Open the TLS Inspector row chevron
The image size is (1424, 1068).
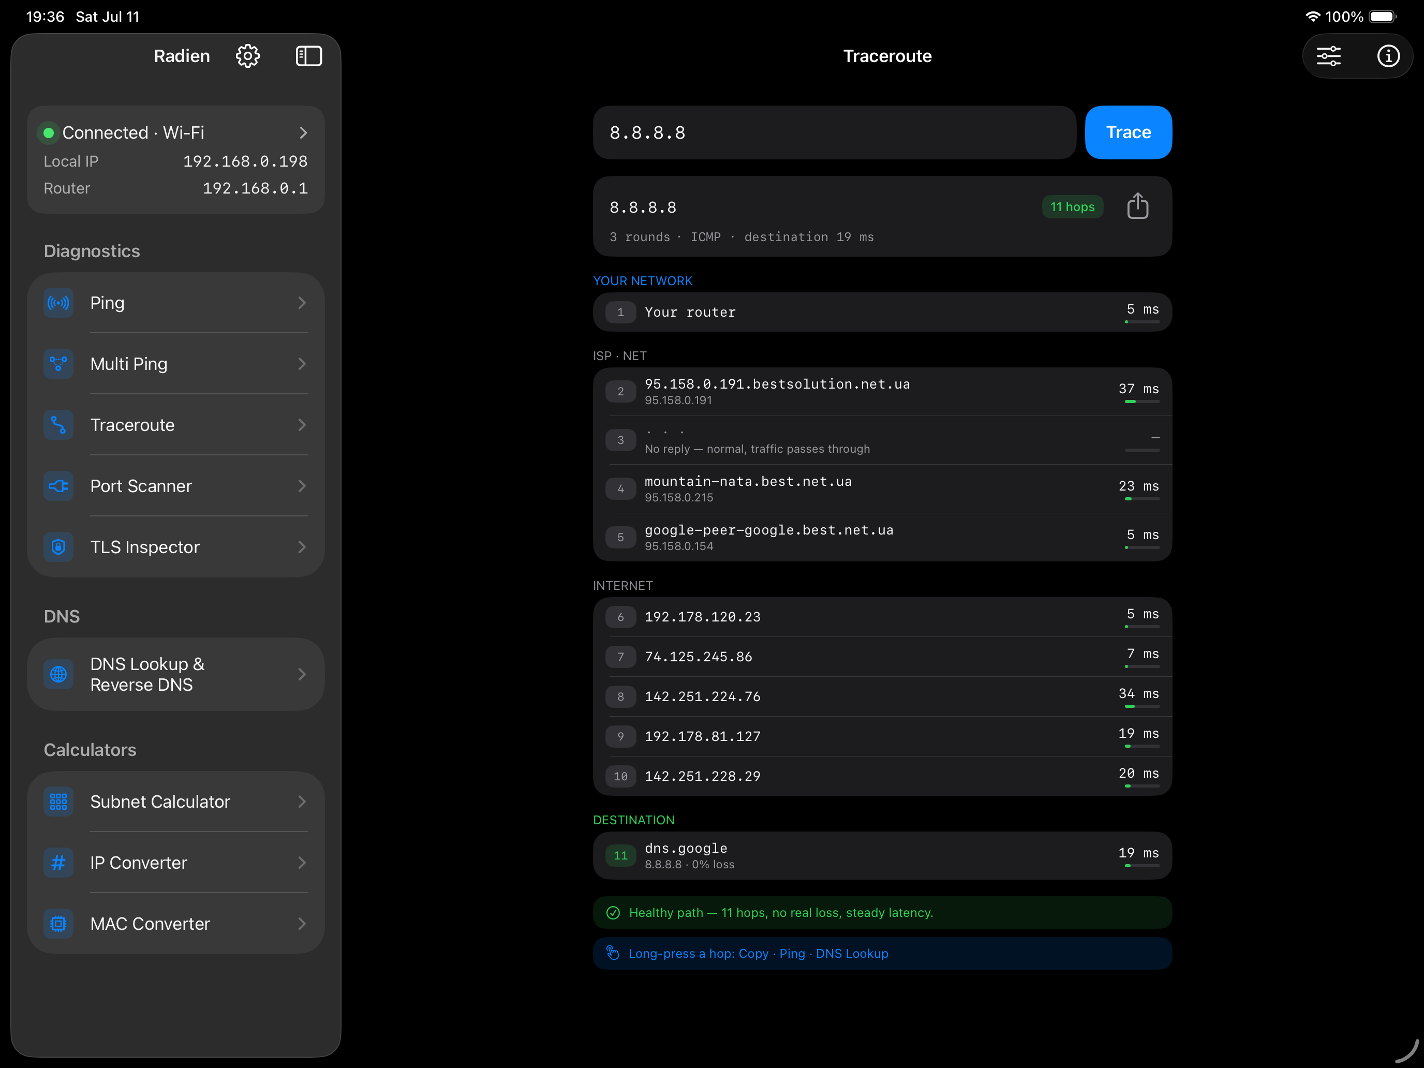coord(302,547)
